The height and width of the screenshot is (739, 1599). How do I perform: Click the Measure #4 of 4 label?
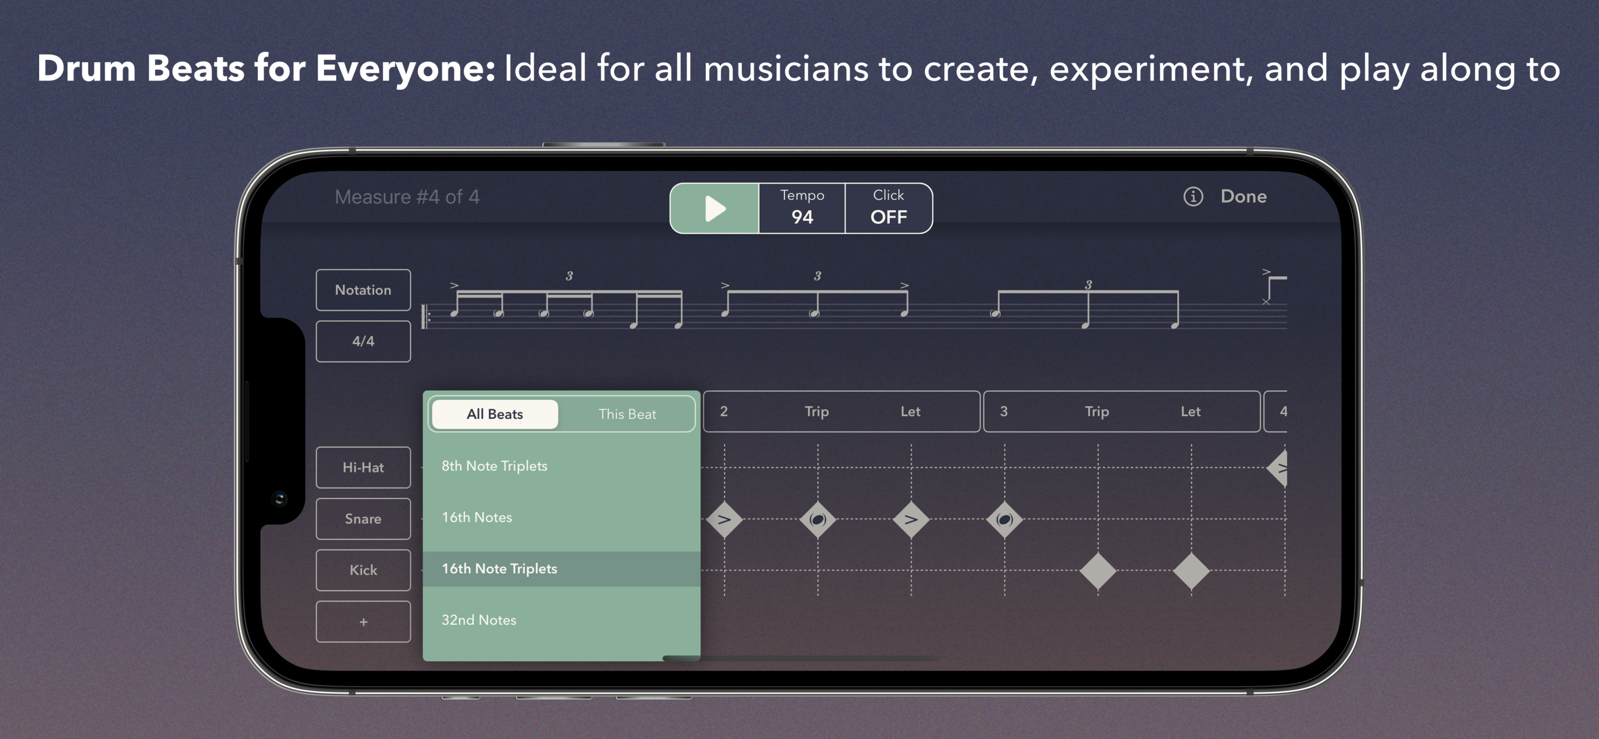pos(406,197)
